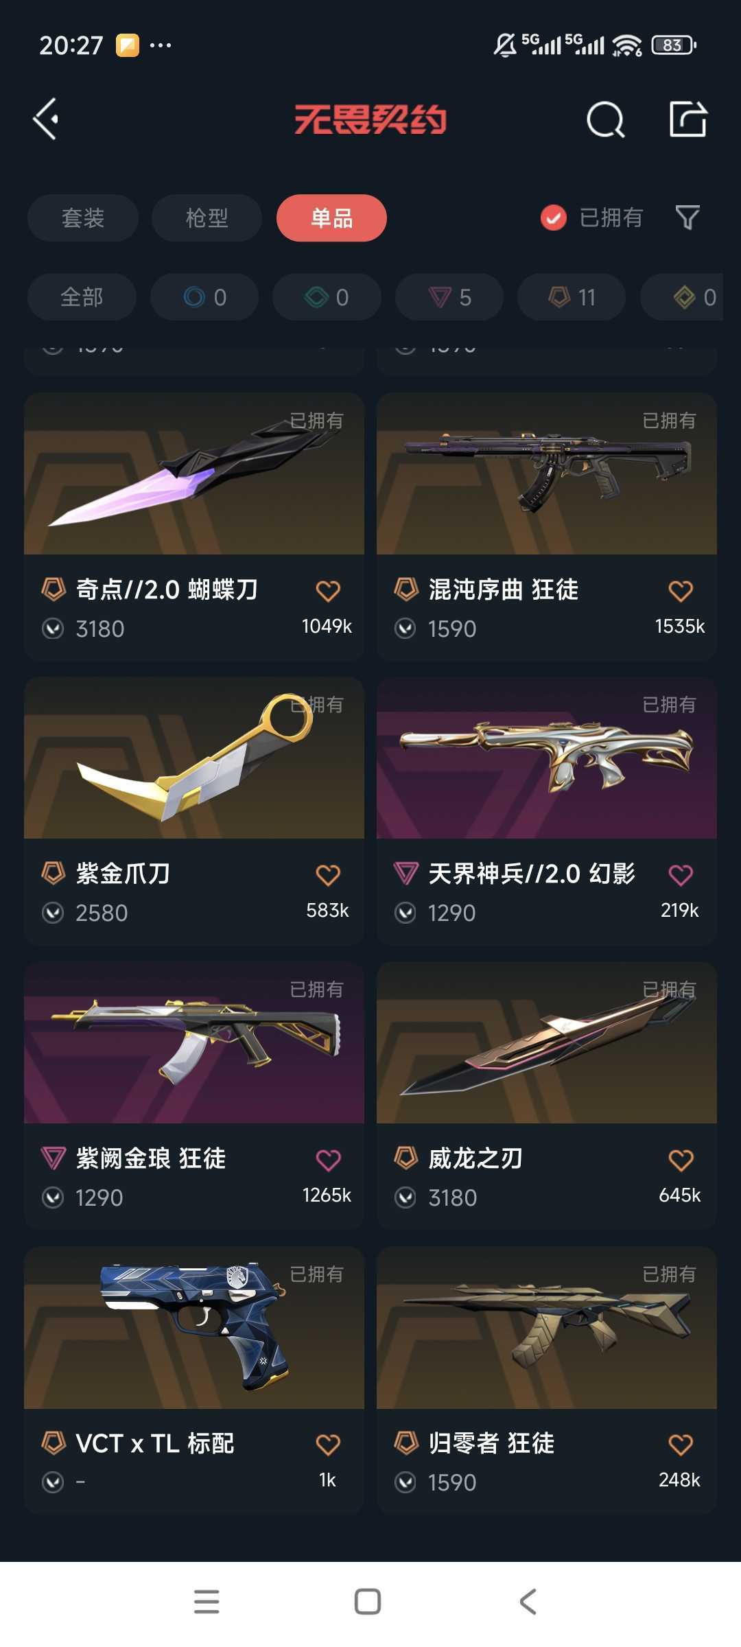Open the VCT x TL 标配 thumbnail
Viewport: 741px width, 1647px height.
click(194, 1329)
